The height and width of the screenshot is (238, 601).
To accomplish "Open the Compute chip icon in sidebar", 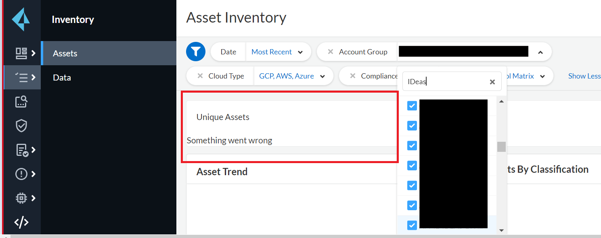I will [x=21, y=198].
